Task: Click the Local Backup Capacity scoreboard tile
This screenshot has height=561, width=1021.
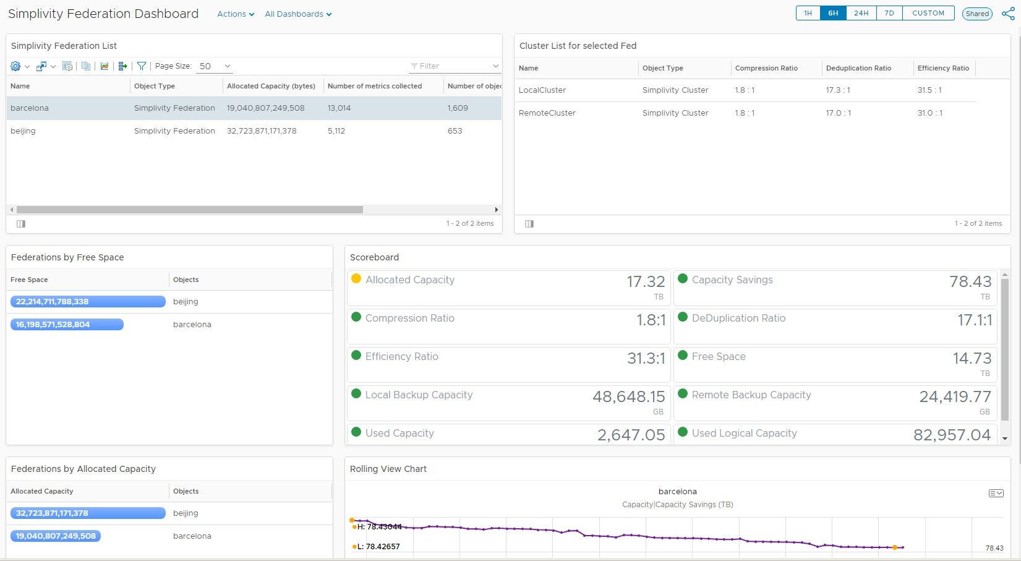Action: point(509,403)
